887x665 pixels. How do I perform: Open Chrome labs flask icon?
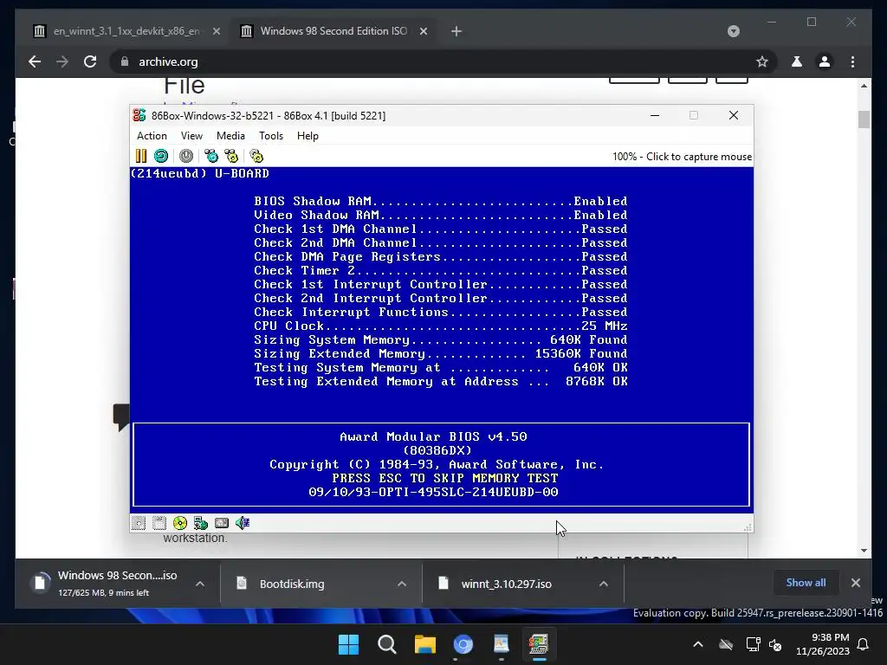click(797, 61)
